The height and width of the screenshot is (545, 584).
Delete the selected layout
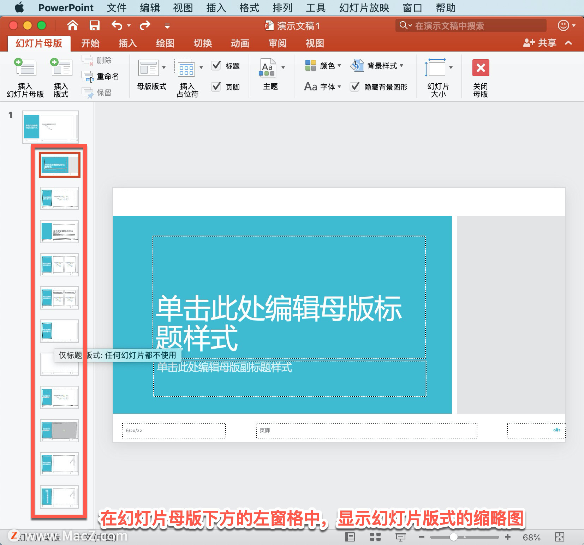(97, 60)
